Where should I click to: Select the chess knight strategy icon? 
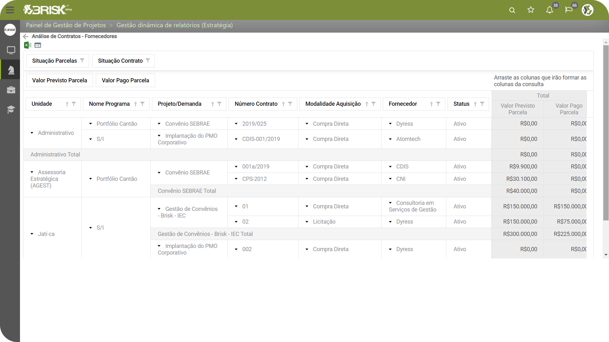pyautogui.click(x=11, y=70)
